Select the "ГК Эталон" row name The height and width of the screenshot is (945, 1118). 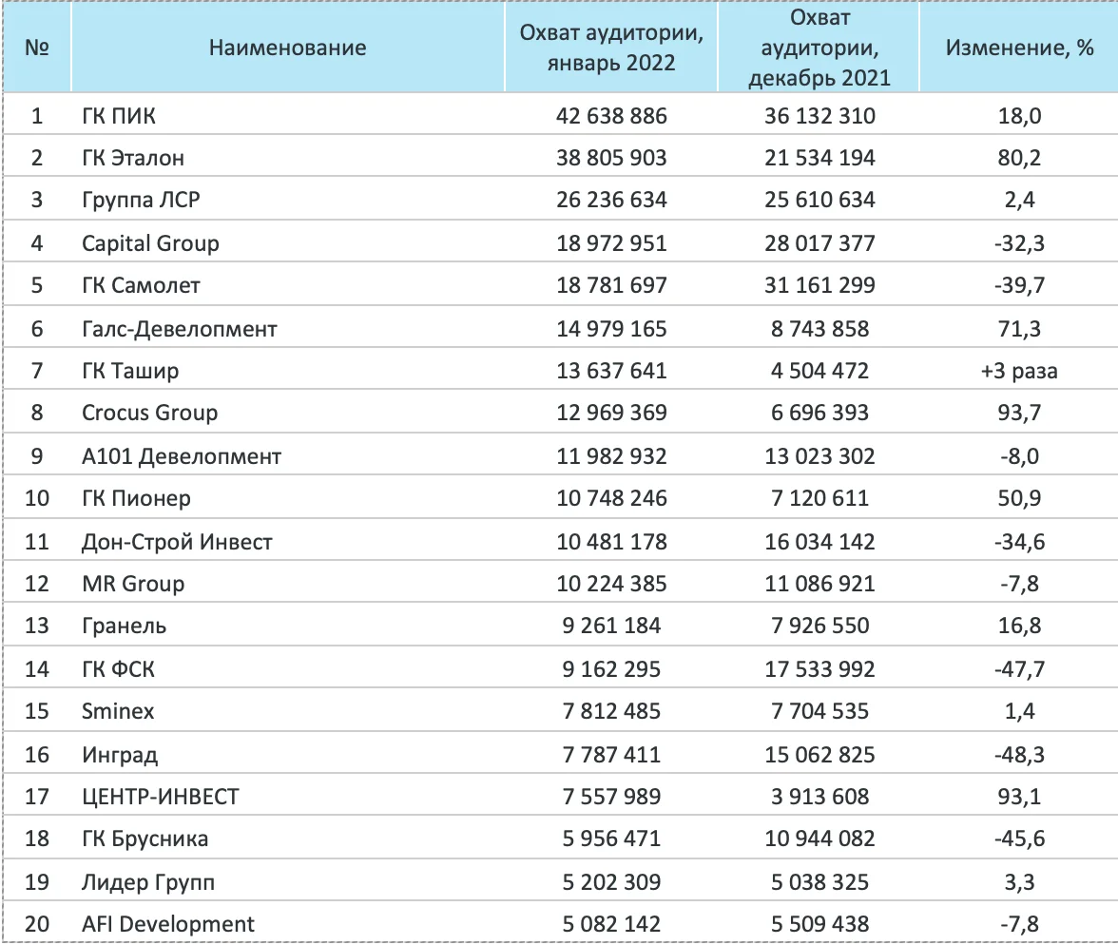133,158
